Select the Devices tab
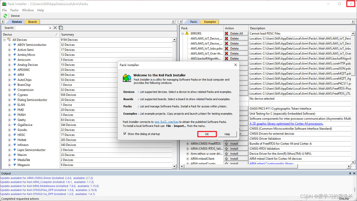357x201 pixels. [17, 22]
